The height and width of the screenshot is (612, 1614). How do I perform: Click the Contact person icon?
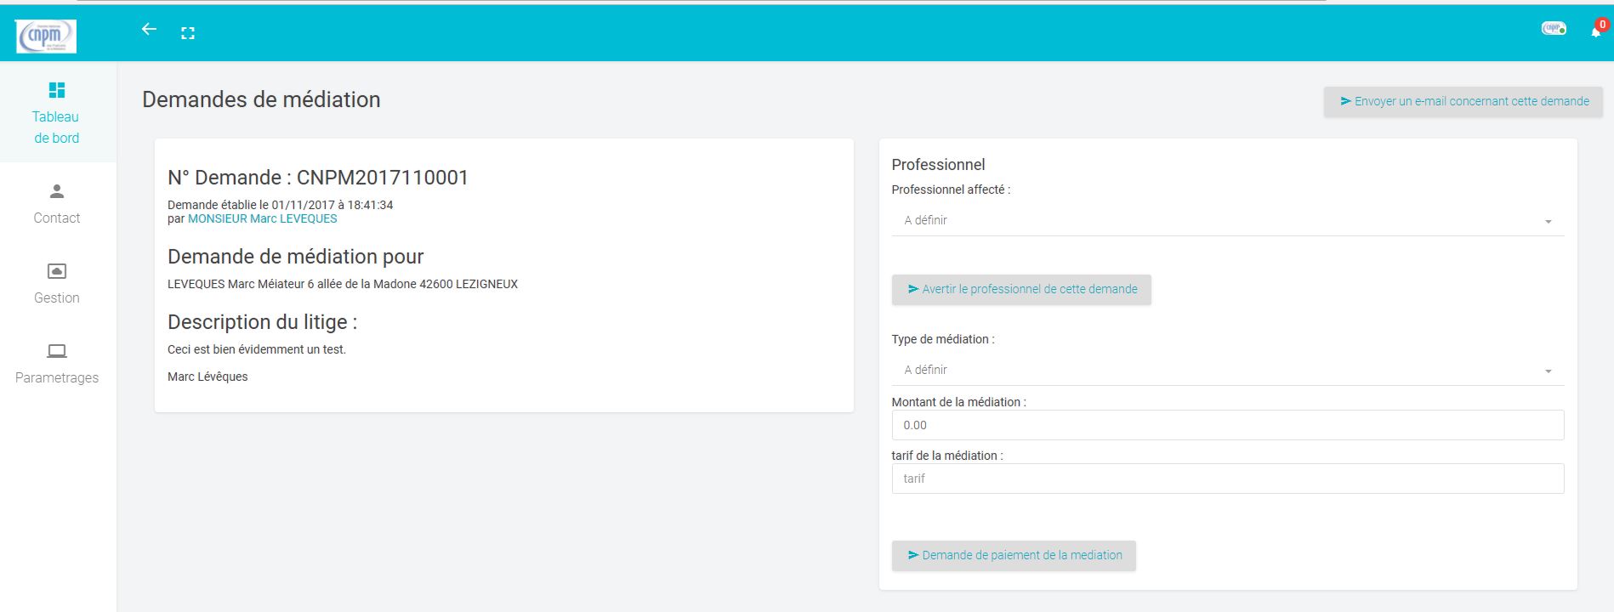[57, 191]
